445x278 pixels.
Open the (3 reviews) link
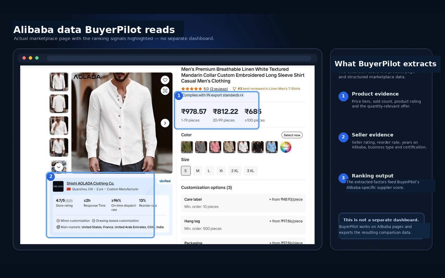[x=219, y=89]
